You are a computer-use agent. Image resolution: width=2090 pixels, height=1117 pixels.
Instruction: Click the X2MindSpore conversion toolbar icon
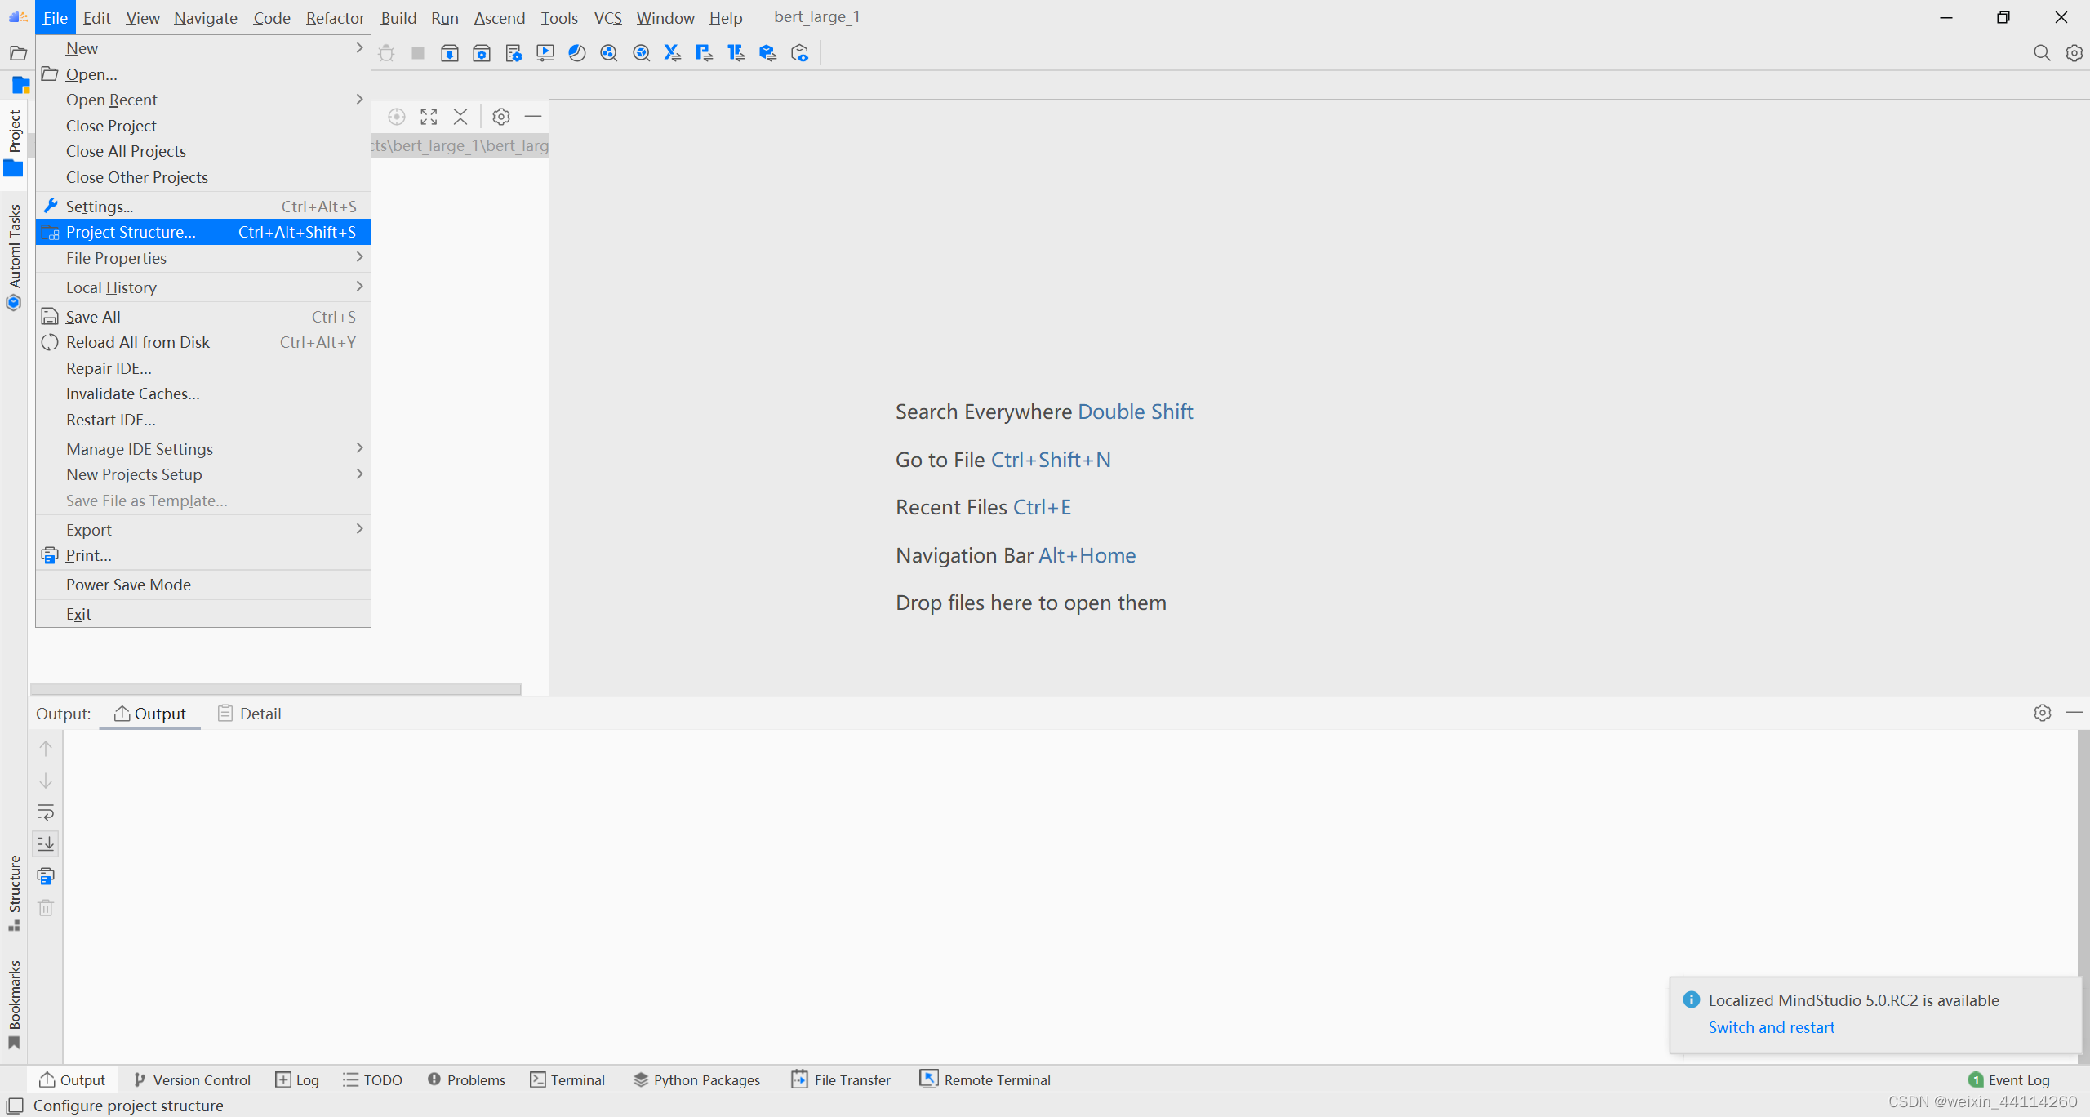click(x=672, y=53)
